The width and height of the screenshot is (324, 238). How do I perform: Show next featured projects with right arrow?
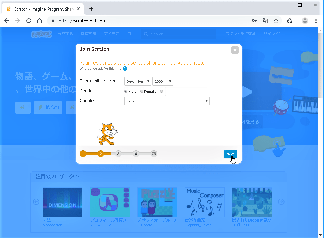(281, 202)
